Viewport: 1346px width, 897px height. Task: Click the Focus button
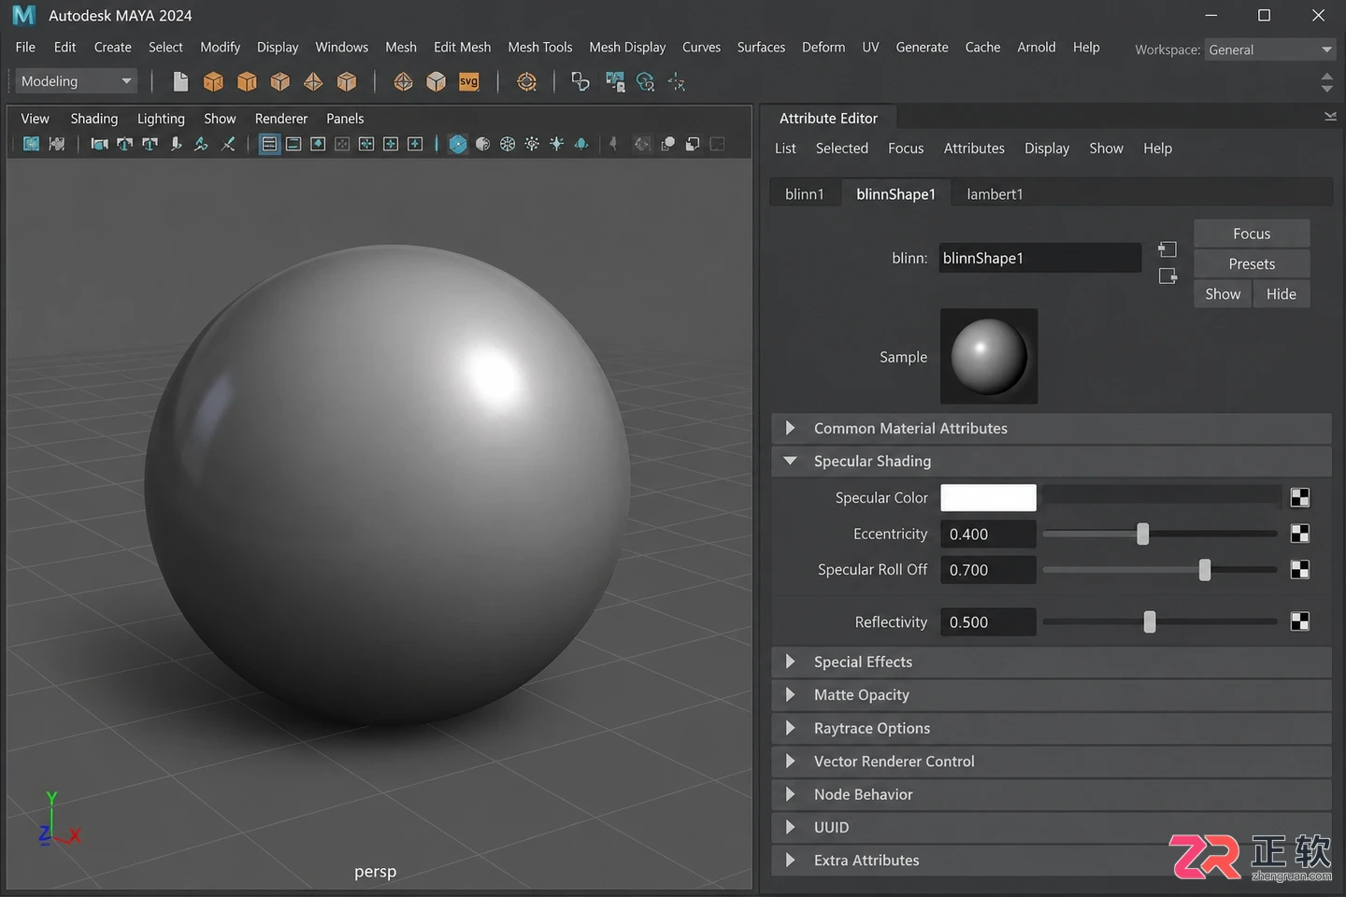1252,234
